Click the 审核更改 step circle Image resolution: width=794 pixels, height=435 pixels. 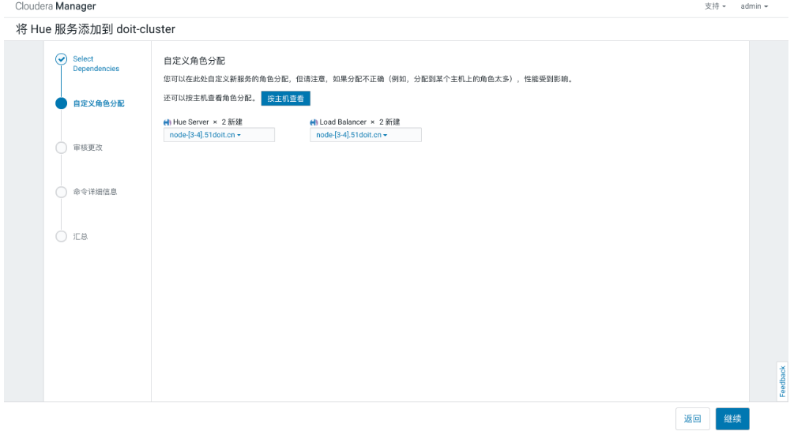click(62, 148)
